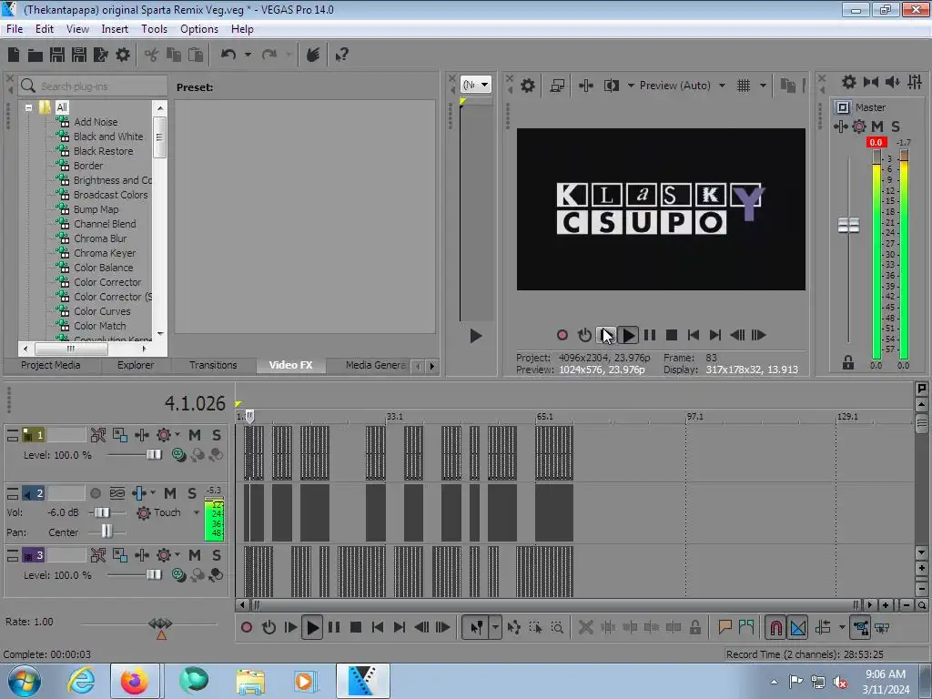This screenshot has height=699, width=932.
Task: Mute video track 3
Action: point(195,555)
